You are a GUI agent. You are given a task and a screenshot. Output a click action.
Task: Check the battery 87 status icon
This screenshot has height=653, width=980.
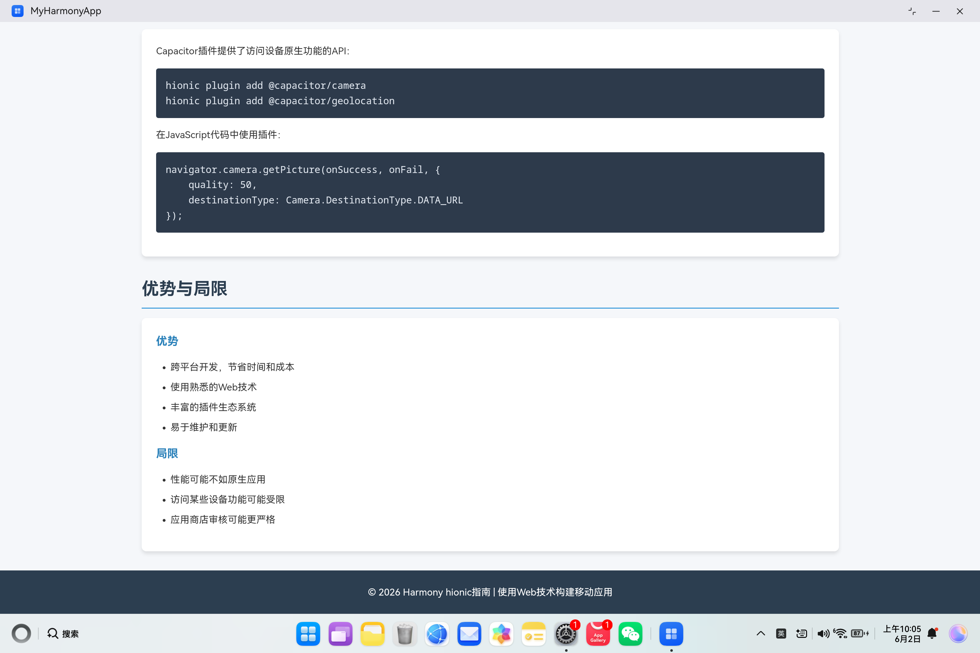pos(860,634)
